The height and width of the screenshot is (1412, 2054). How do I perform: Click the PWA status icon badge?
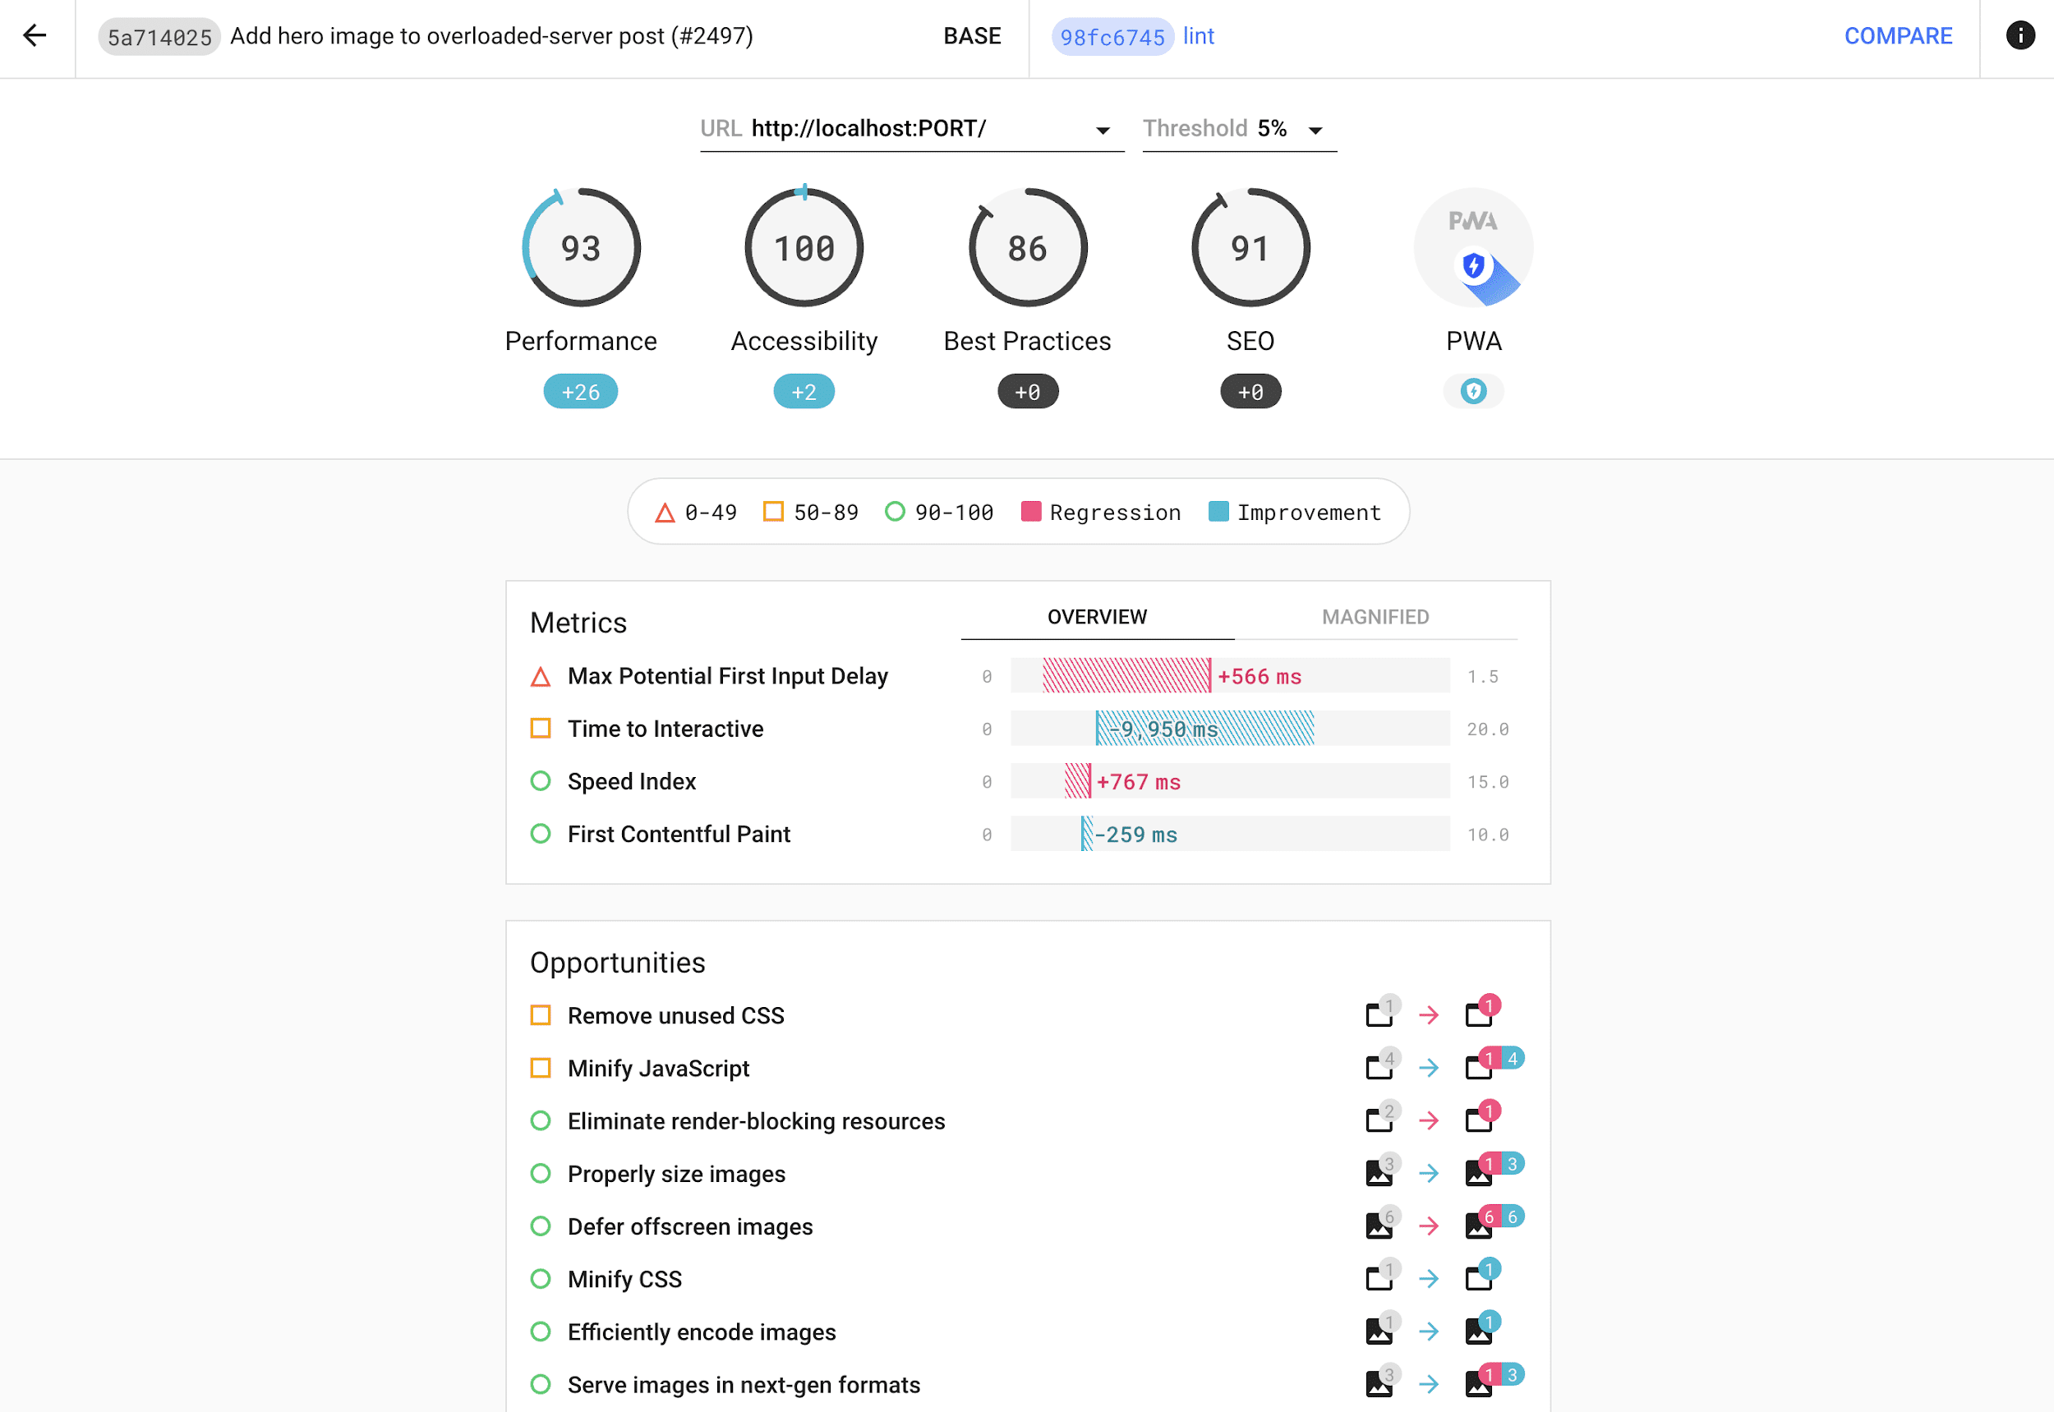[x=1471, y=392]
